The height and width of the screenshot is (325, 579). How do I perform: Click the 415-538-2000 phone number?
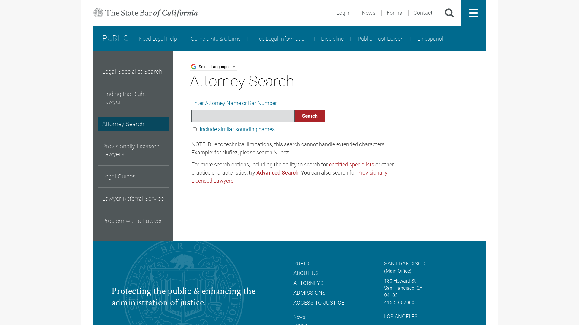coord(399,303)
